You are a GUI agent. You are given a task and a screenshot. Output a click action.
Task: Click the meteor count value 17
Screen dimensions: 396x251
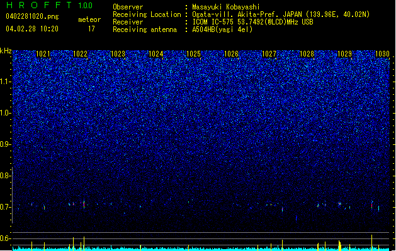91,29
